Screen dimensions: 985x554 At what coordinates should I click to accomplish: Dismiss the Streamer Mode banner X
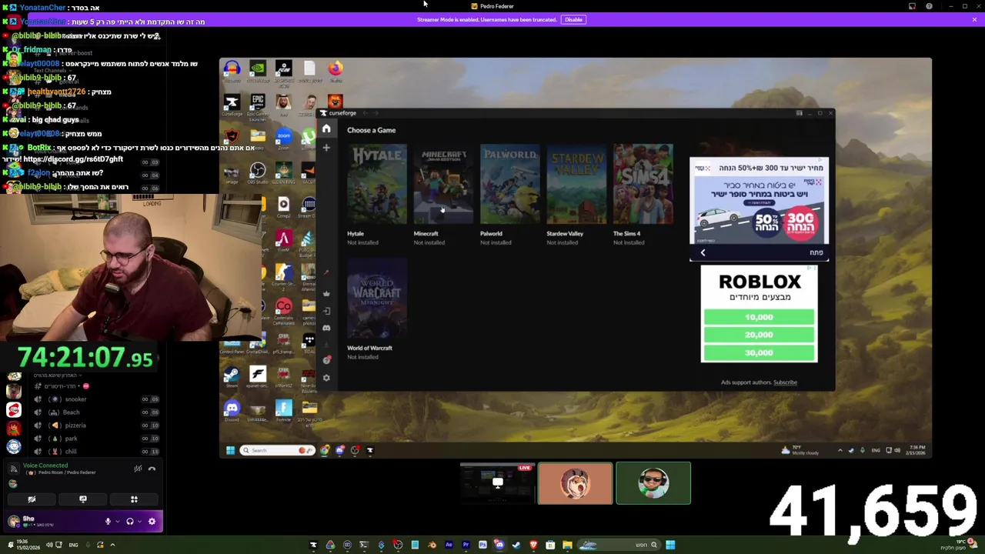pyautogui.click(x=974, y=19)
